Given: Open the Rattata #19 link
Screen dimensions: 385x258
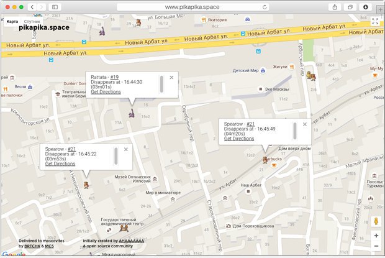Looking at the screenshot, I should click(114, 77).
